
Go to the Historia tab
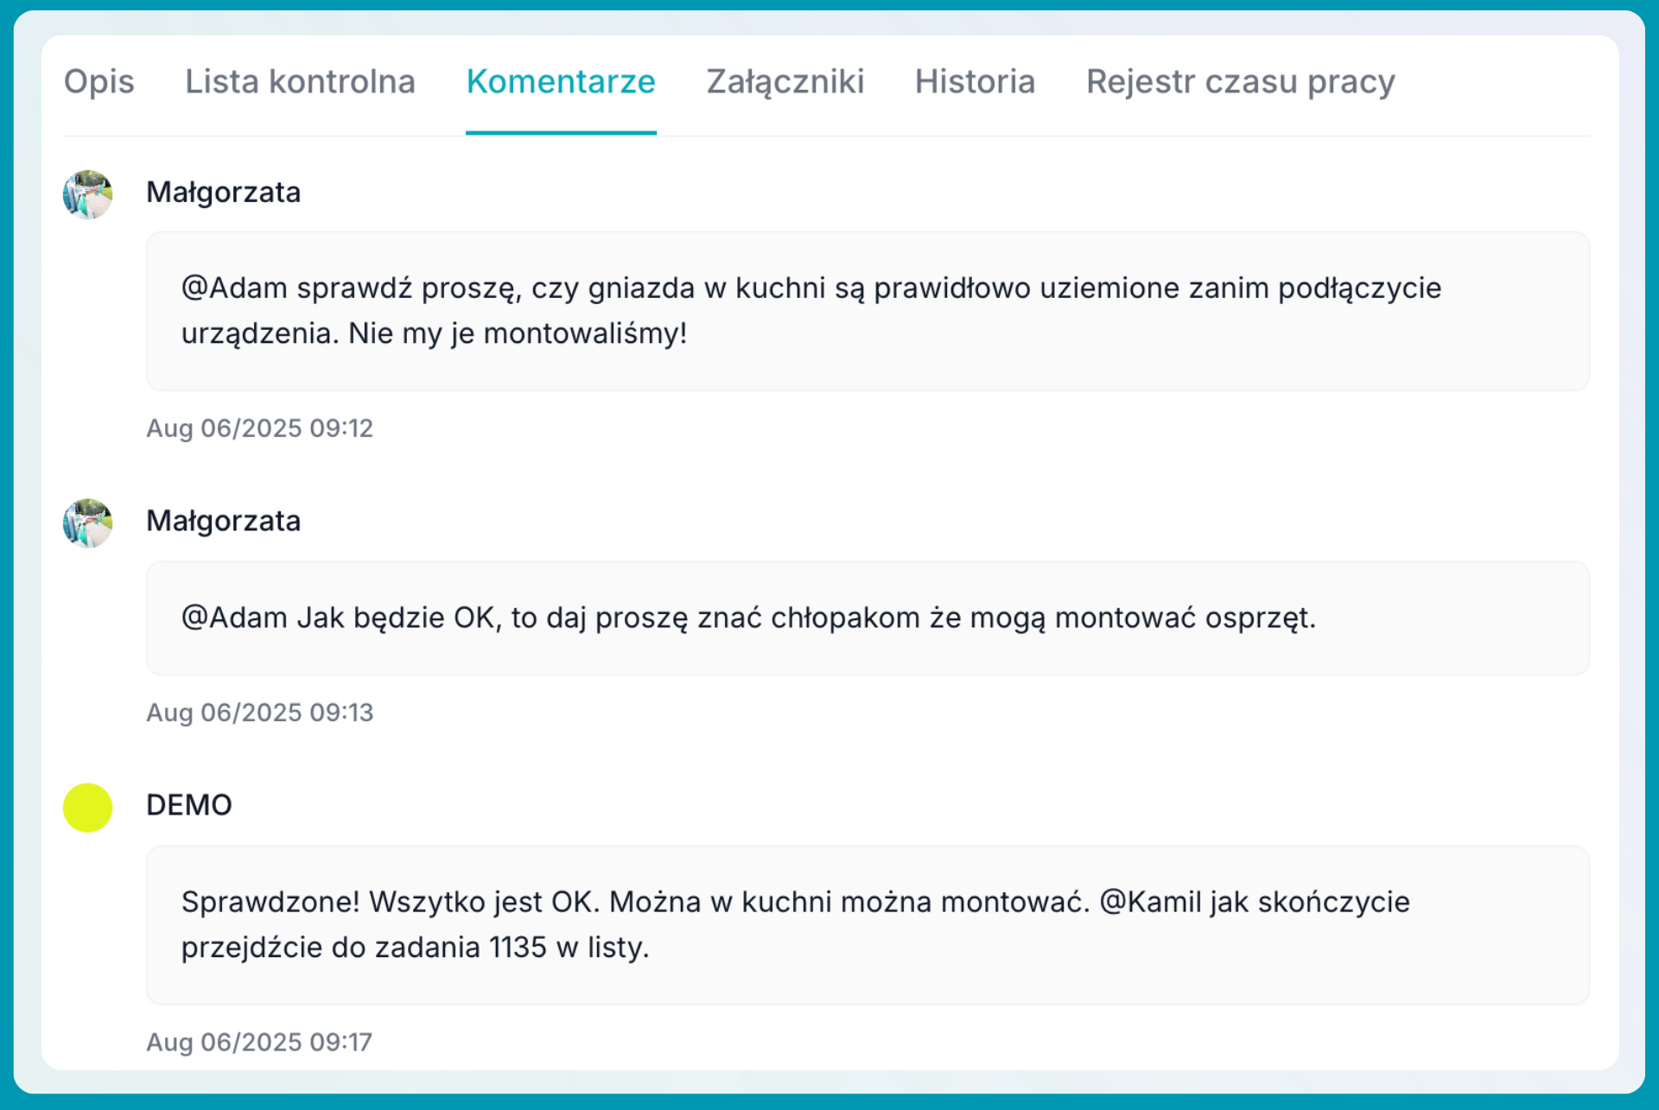click(975, 82)
